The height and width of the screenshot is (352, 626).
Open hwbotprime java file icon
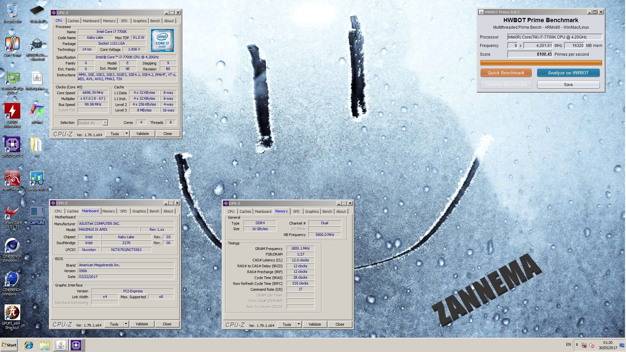click(x=37, y=80)
